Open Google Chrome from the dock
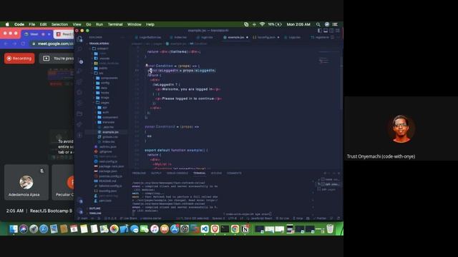Image resolution: width=458 pixels, height=257 pixels. (x=235, y=229)
